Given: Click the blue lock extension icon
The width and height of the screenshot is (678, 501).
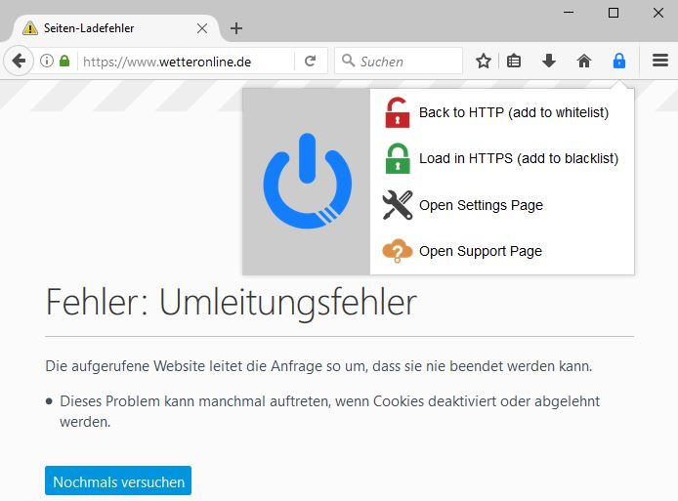Looking at the screenshot, I should pos(618,61).
